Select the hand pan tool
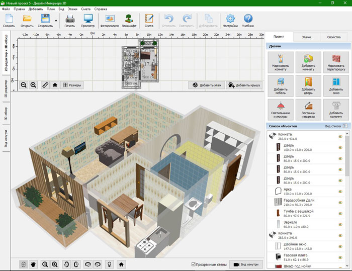The width and height of the screenshot is (352, 271). pos(33,264)
